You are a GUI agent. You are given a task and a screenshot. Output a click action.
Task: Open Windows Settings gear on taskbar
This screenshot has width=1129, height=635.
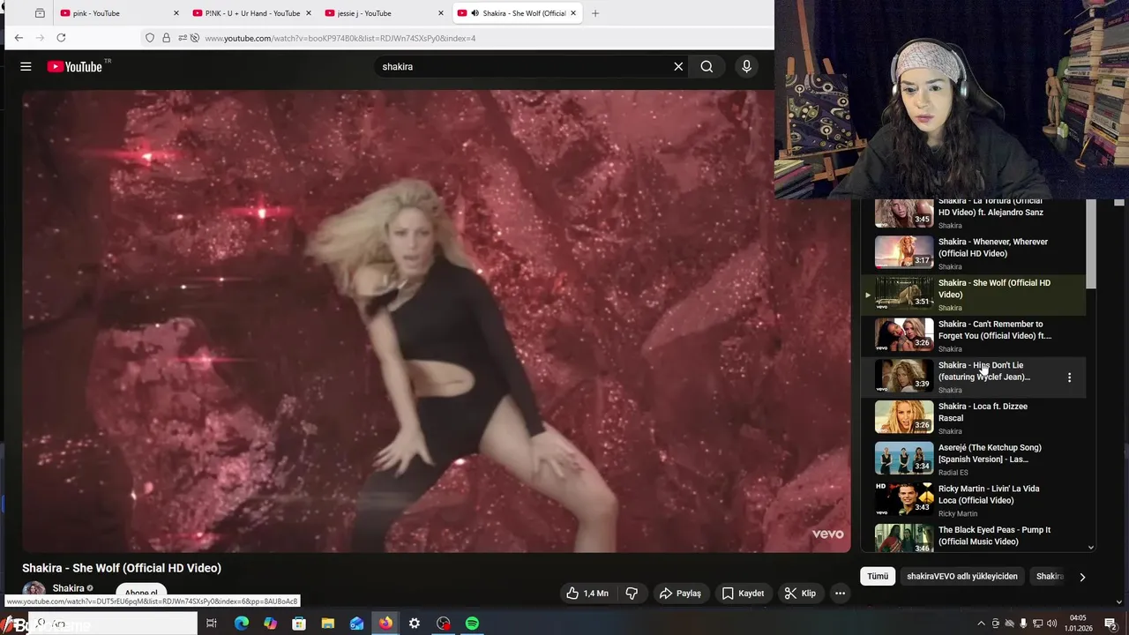point(415,624)
